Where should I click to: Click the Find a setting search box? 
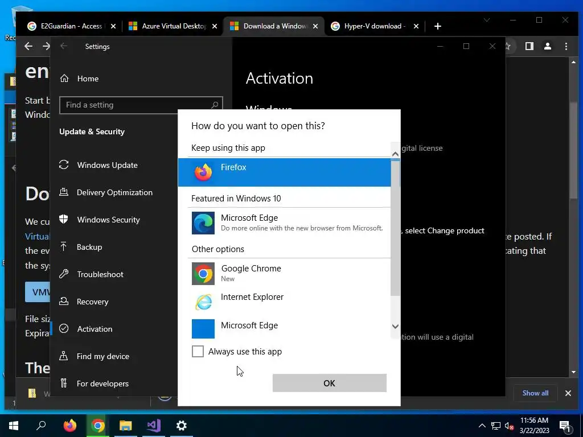point(141,105)
